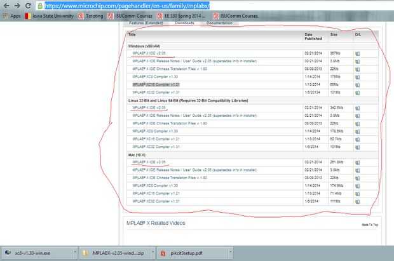Download Linux XC16 Compiler v1.21 via its D/L icon
The image size is (394, 261).
pos(357,139)
